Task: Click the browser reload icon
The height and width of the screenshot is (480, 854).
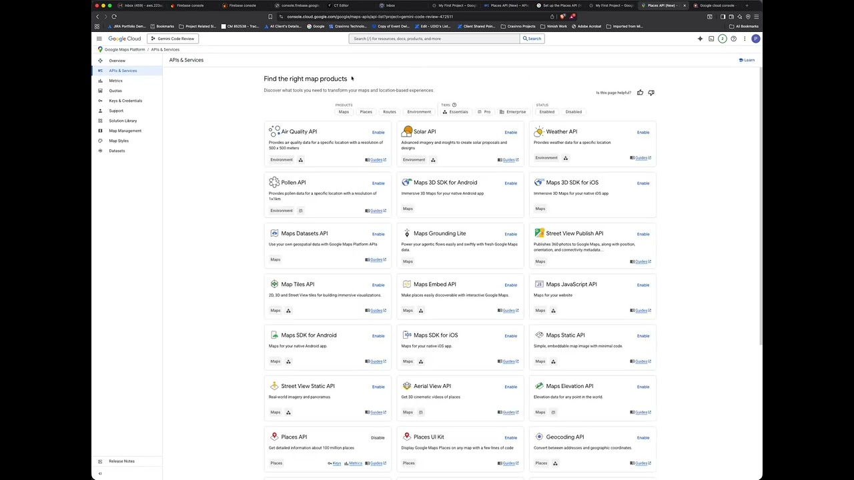Action: coord(114,17)
